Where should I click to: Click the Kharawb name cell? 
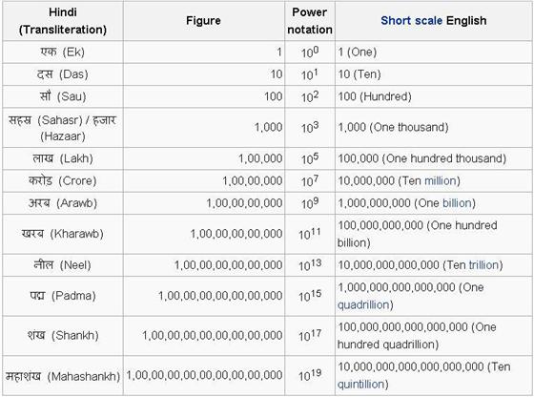[63, 234]
